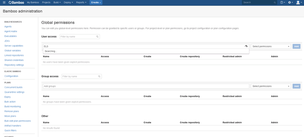Open the Remove plans link

click(12, 111)
